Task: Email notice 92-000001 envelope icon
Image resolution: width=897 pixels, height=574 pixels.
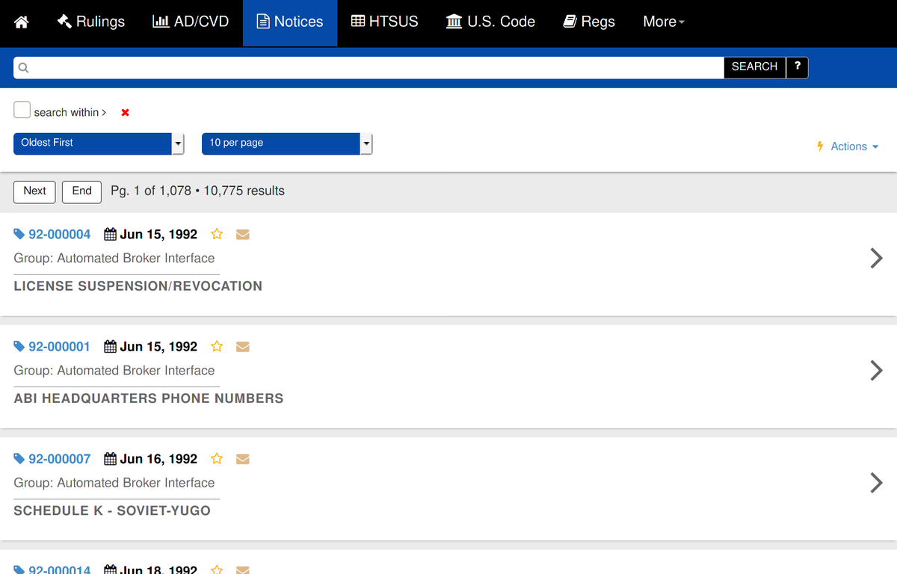Action: pyautogui.click(x=242, y=347)
